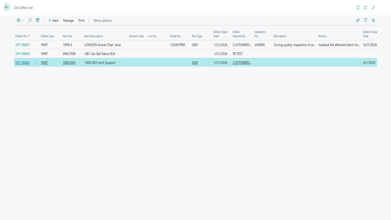Select the LONDON Swivel Chair, blue cell

point(103,45)
